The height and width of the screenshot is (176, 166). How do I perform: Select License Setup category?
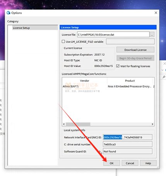pyautogui.click(x=35, y=28)
